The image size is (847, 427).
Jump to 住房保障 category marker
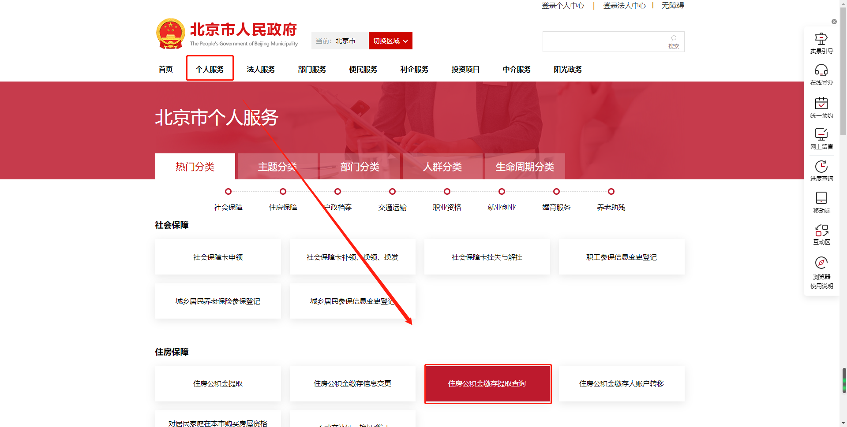[283, 191]
